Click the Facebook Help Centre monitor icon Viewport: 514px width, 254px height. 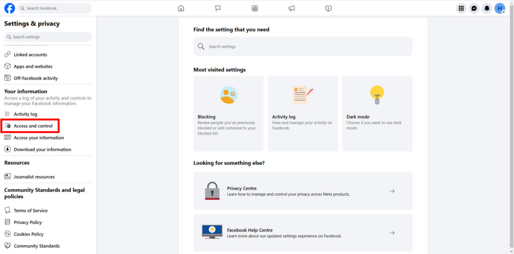212,232
